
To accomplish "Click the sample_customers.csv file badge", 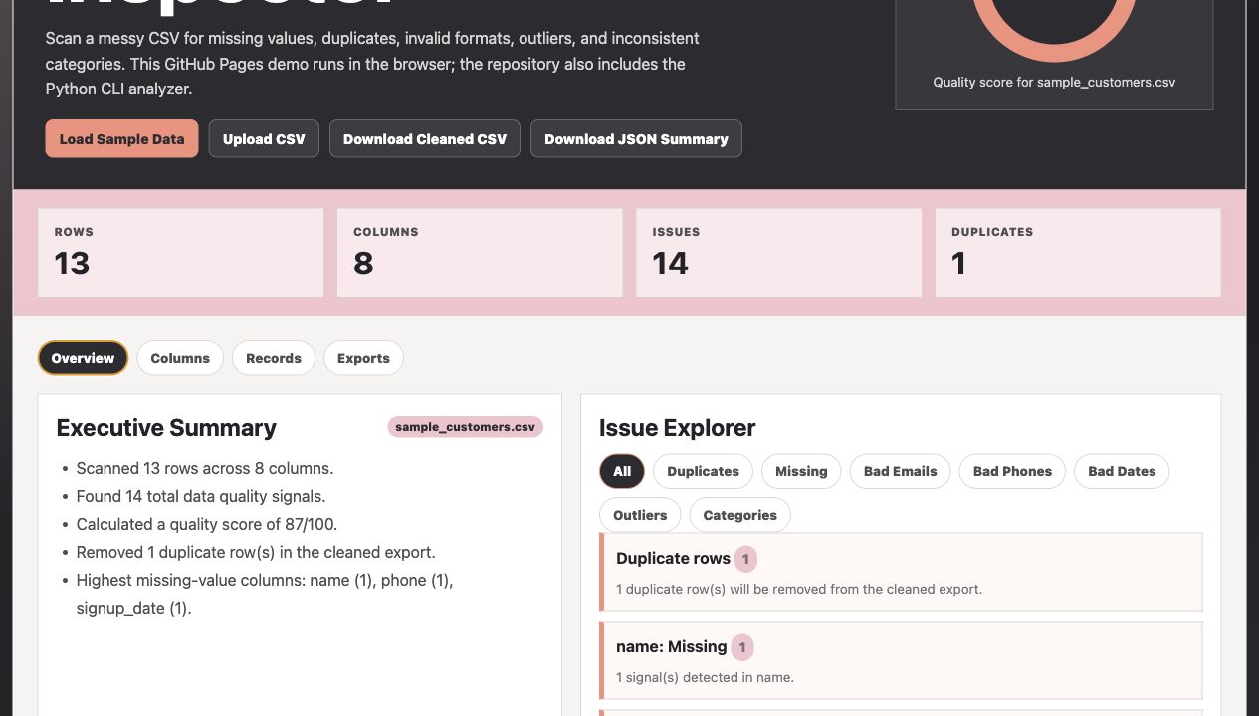I will tap(466, 427).
